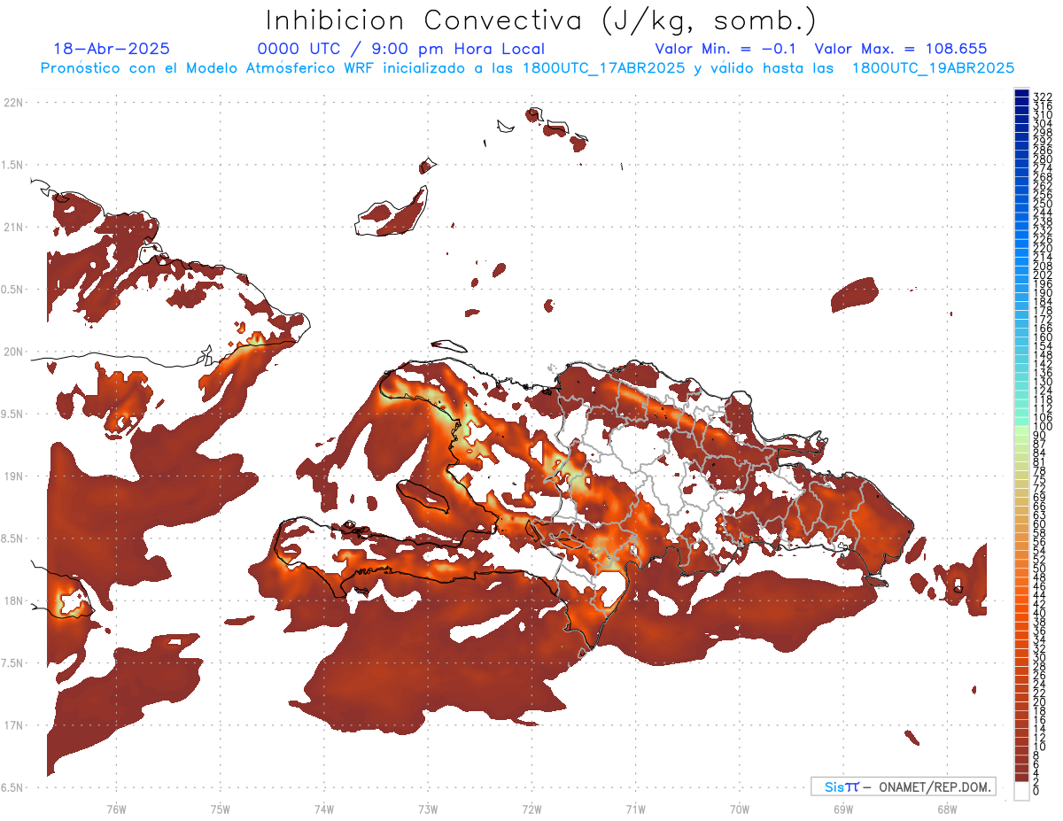The height and width of the screenshot is (821, 1063).
Task: Click the '71W' longitude label
Action: coord(635,809)
